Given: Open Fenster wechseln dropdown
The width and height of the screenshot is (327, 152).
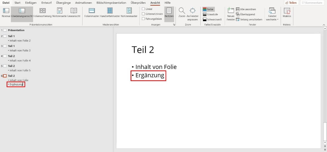Looking at the screenshot, I should click(x=272, y=14).
